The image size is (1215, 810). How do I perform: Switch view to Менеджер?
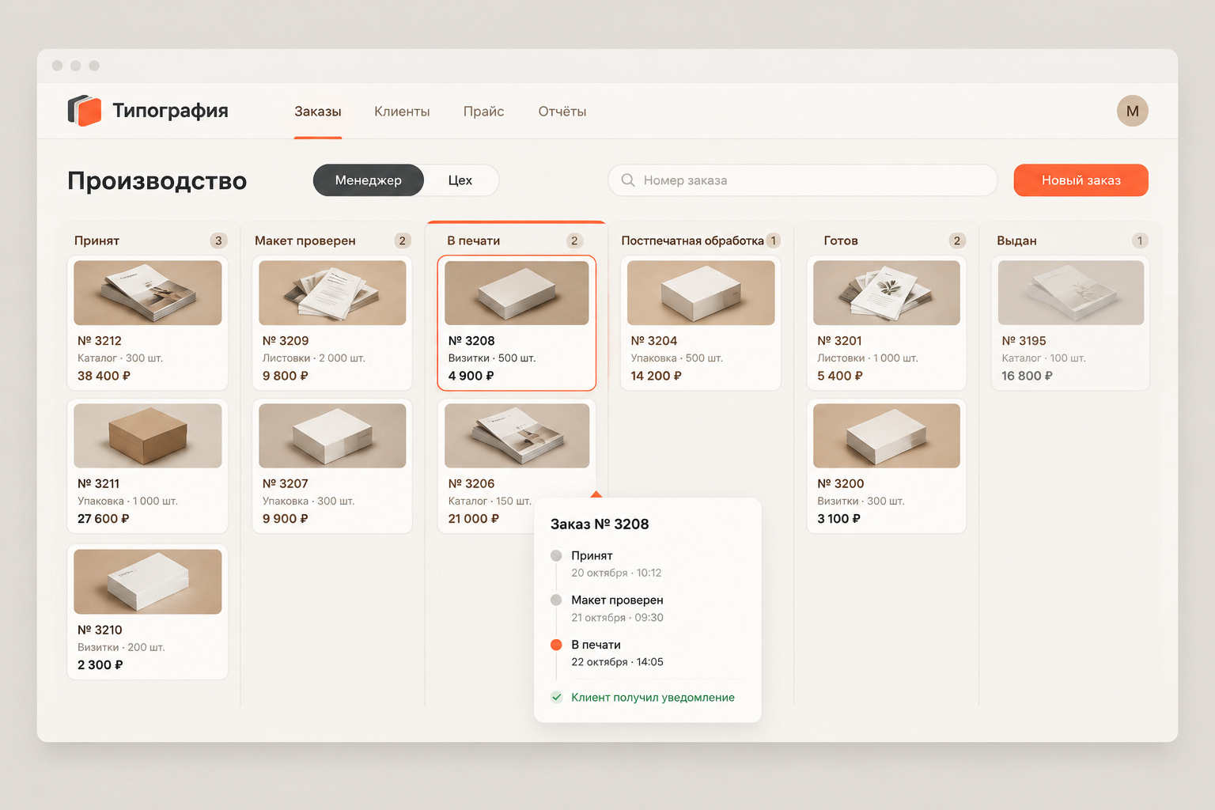[x=369, y=180]
